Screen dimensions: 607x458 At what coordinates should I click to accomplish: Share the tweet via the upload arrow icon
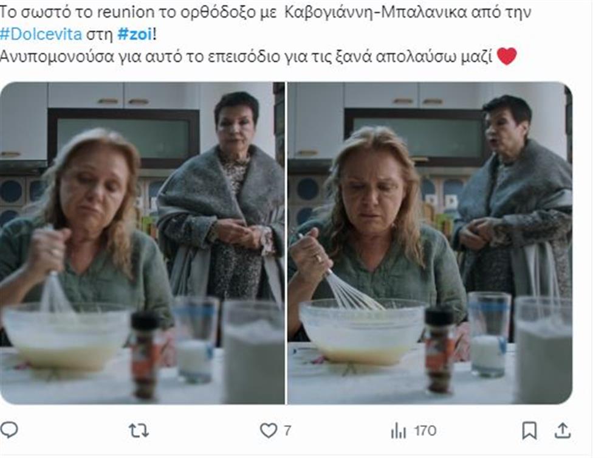(564, 431)
